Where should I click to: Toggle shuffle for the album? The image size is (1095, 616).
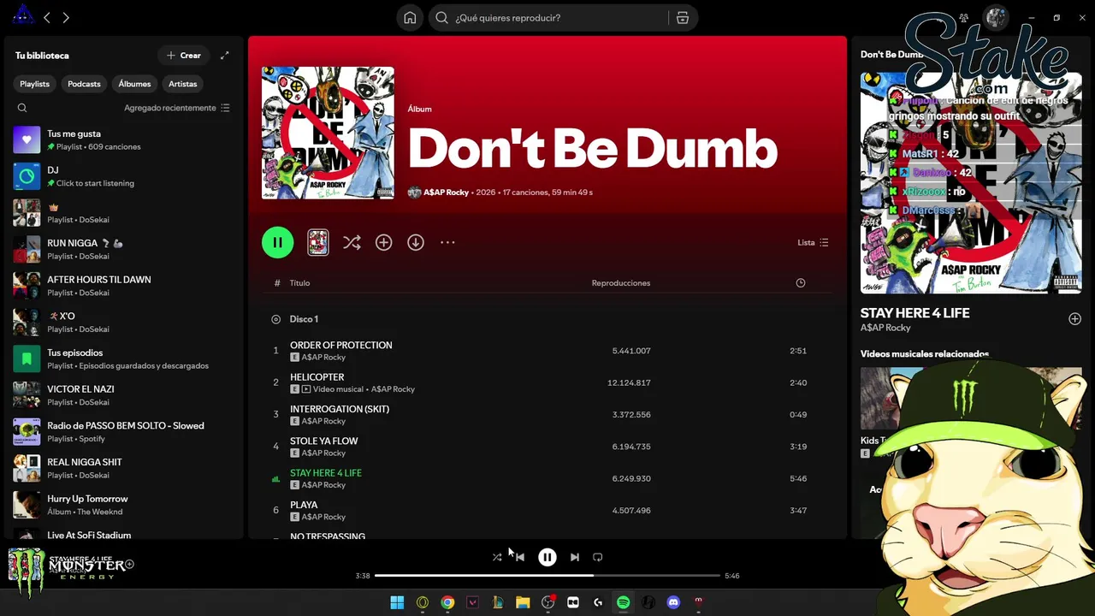pyautogui.click(x=352, y=243)
